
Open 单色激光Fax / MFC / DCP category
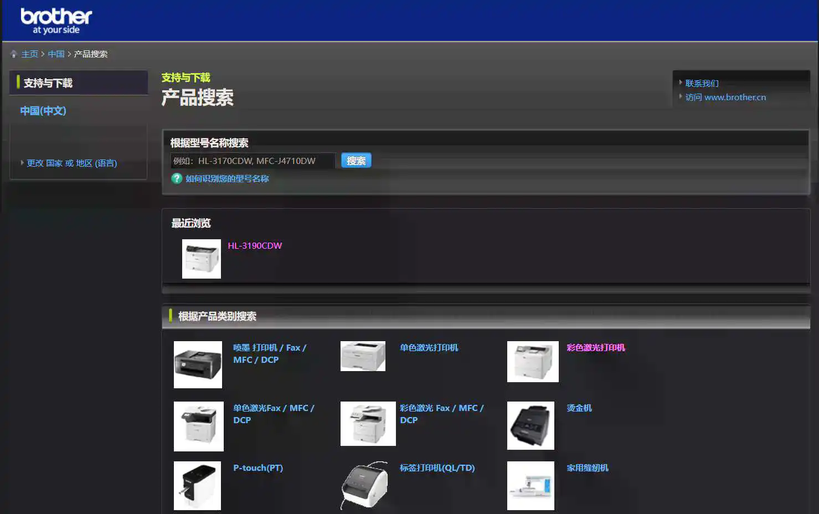[274, 414]
